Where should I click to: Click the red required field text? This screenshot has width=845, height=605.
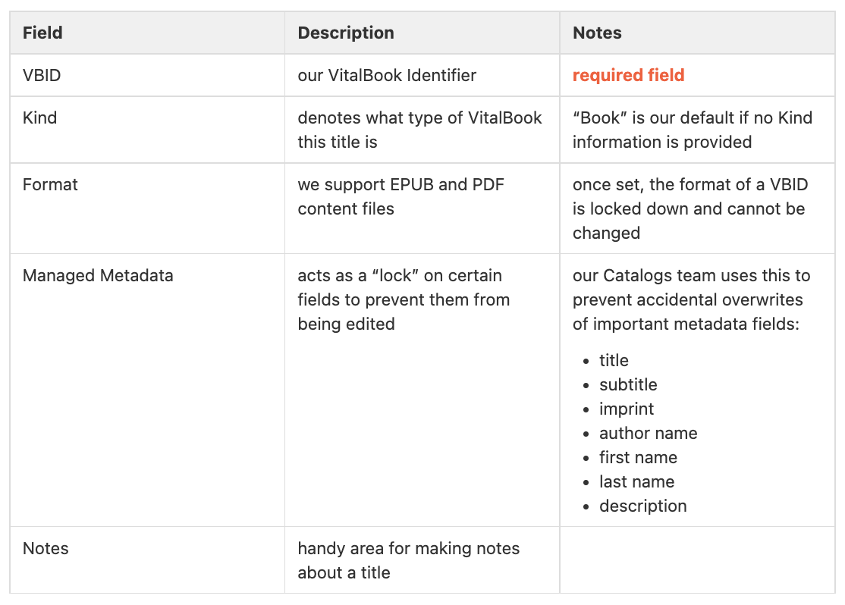(x=628, y=75)
